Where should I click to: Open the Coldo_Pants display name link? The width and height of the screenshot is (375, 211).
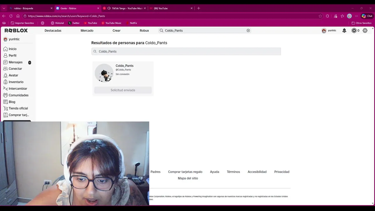[125, 66]
